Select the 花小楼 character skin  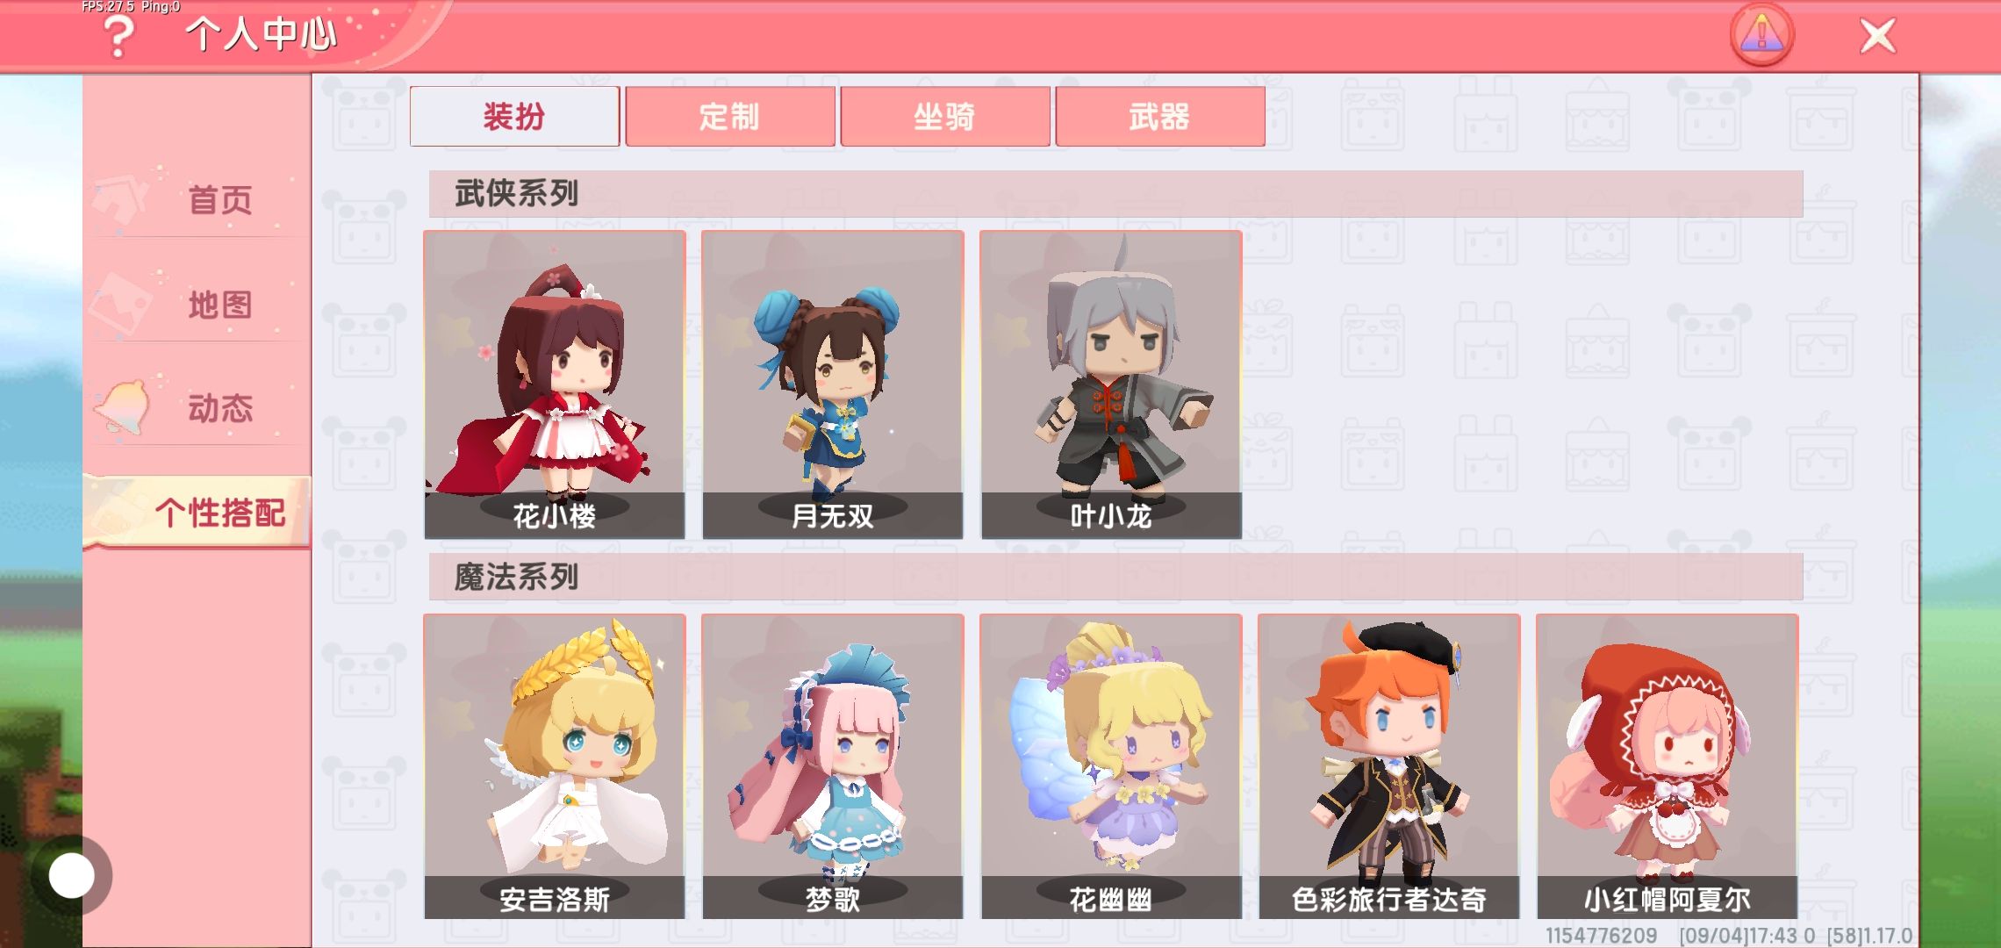[x=555, y=384]
